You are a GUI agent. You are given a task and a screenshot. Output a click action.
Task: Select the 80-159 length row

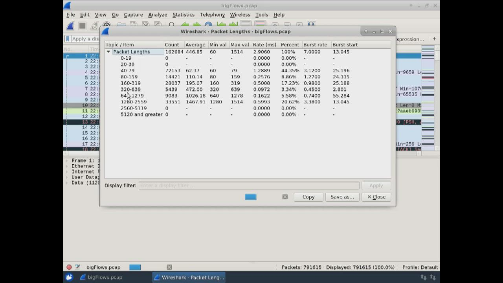point(248,77)
